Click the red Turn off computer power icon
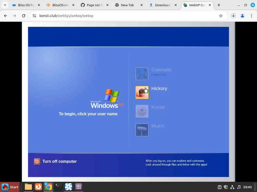257x192 pixels. (x=37, y=161)
